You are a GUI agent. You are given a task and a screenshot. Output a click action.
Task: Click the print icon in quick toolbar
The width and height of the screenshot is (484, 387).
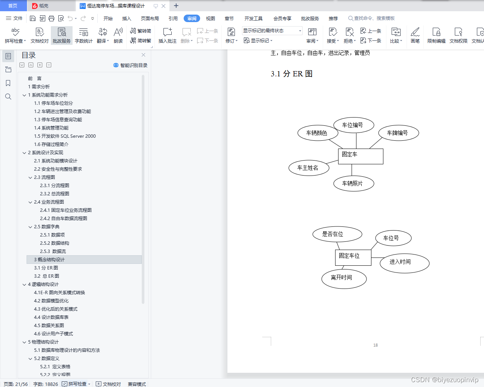click(x=51, y=18)
